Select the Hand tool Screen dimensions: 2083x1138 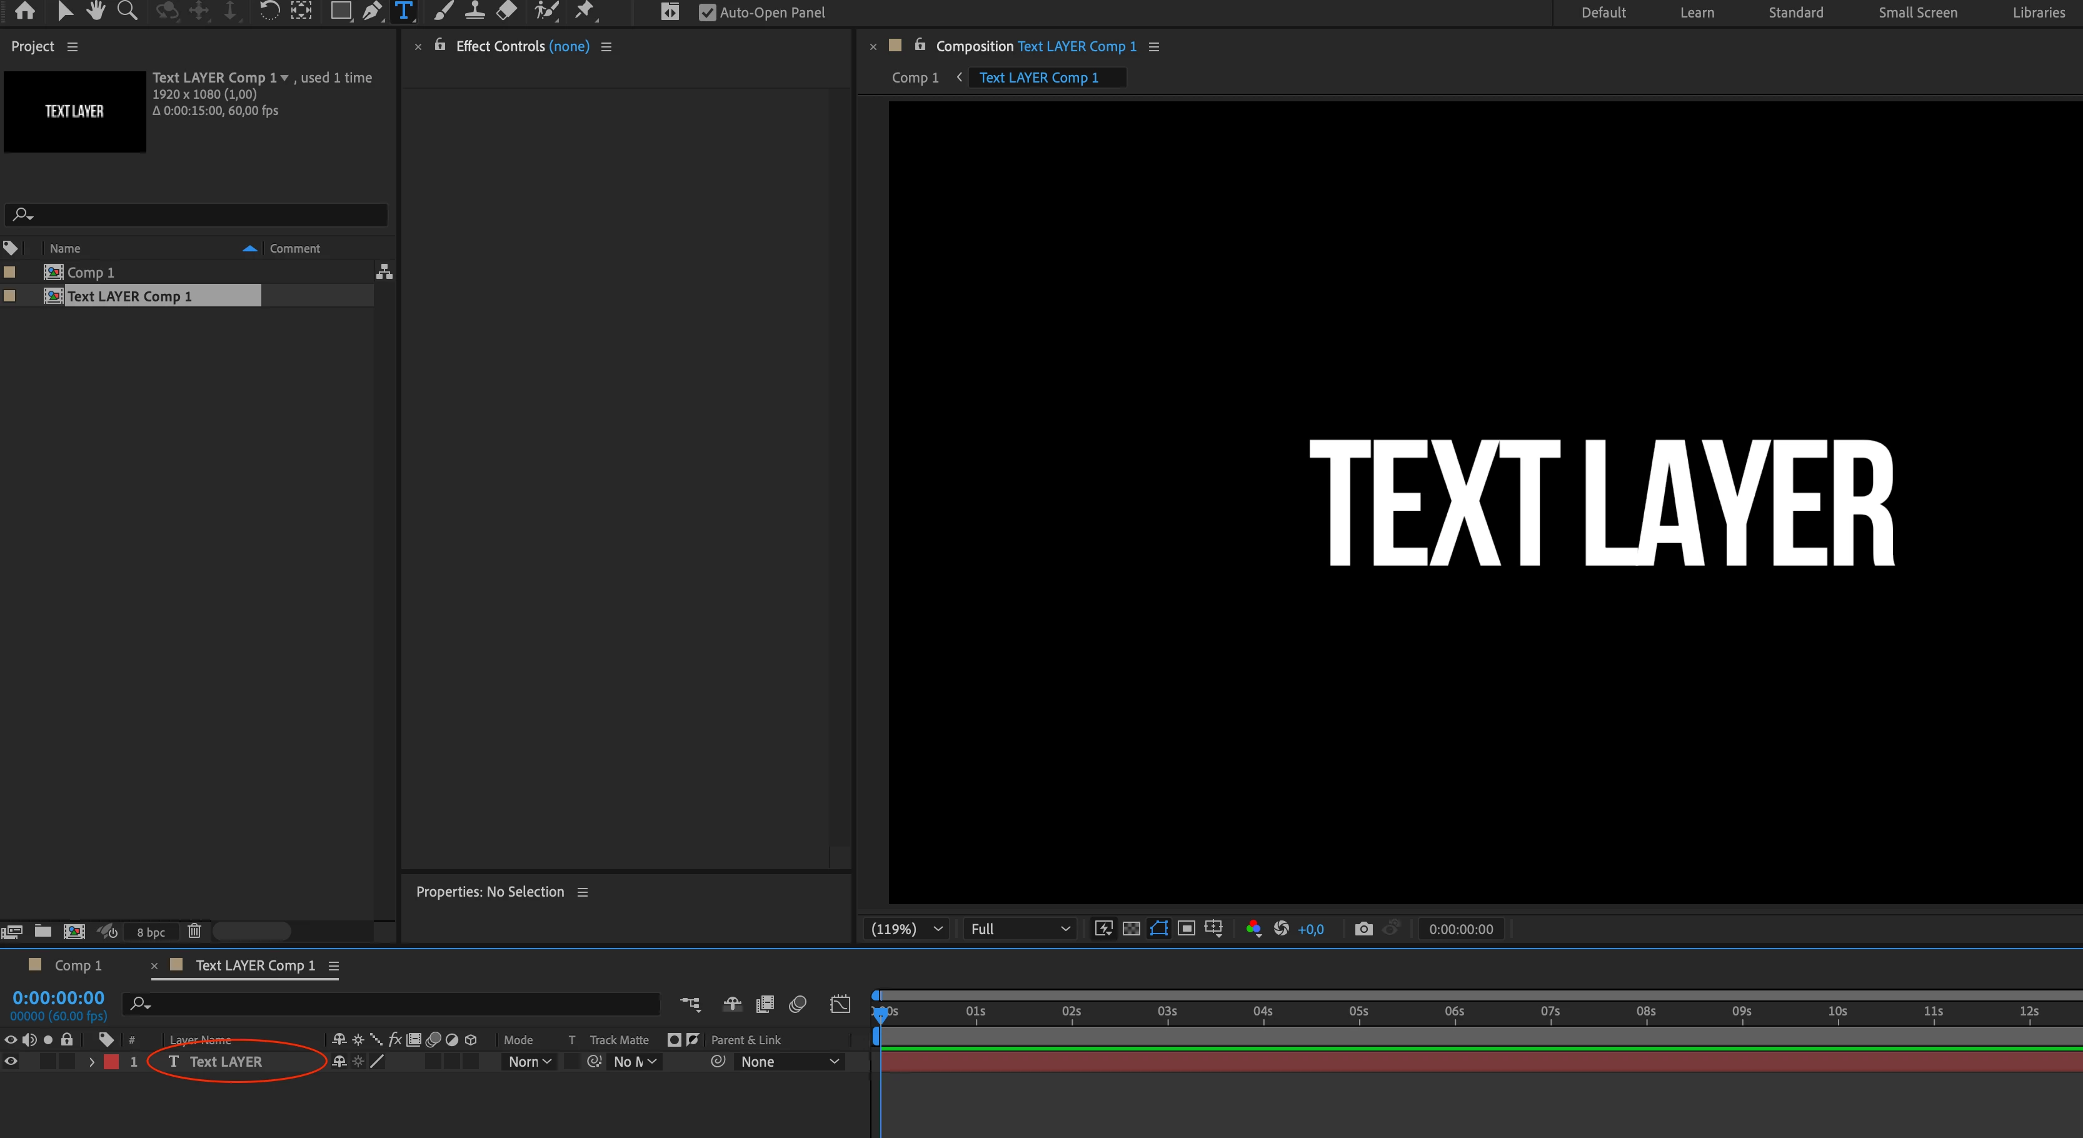coord(96,11)
